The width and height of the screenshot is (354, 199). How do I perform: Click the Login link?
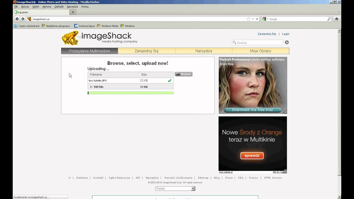(x=286, y=34)
